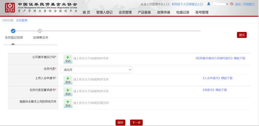Viewport: 259px width, 126px height.
Task: Switch to 法律意见书 step label
Action: coord(40,38)
